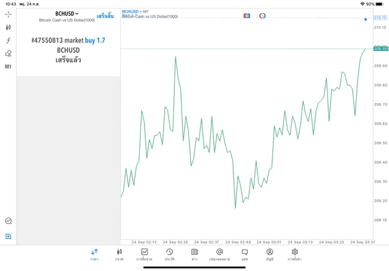Image resolution: width=389 pixels, height=271 pixels.
Task: Open chart type candlestick settings
Action: 9,27
